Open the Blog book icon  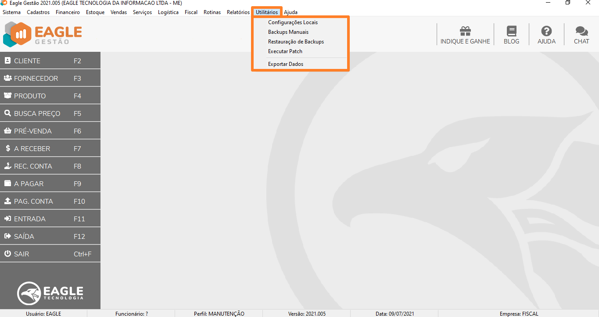[511, 31]
